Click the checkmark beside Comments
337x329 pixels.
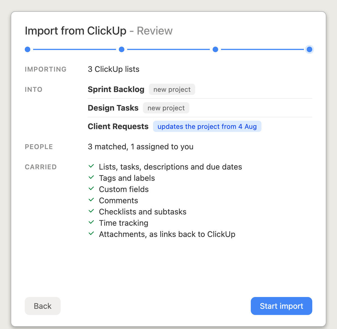91,200
